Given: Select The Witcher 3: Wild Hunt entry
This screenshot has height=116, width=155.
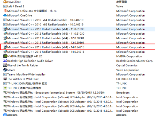Looking at the screenshot, I should (23, 79).
